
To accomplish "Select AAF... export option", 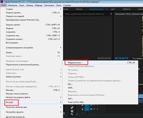I will point(100,99).
